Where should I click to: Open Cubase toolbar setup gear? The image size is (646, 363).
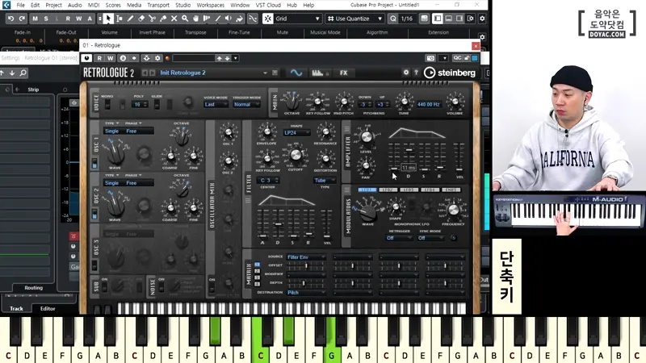482,19
